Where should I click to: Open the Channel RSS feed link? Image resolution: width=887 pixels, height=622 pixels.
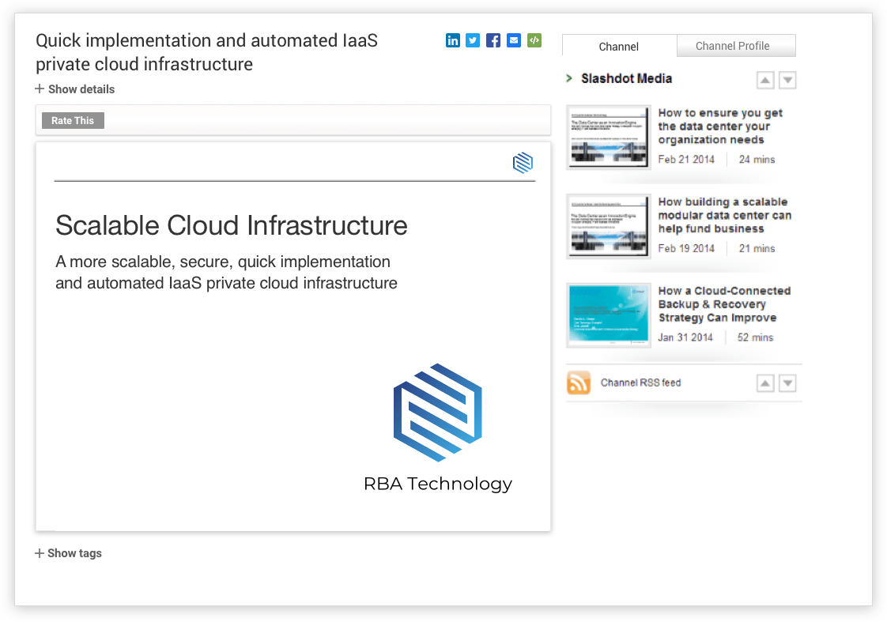[641, 383]
